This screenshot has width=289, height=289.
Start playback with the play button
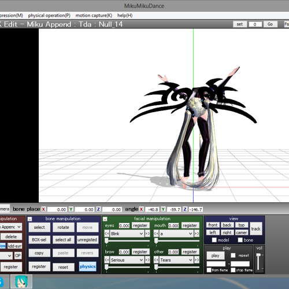[x=216, y=255]
